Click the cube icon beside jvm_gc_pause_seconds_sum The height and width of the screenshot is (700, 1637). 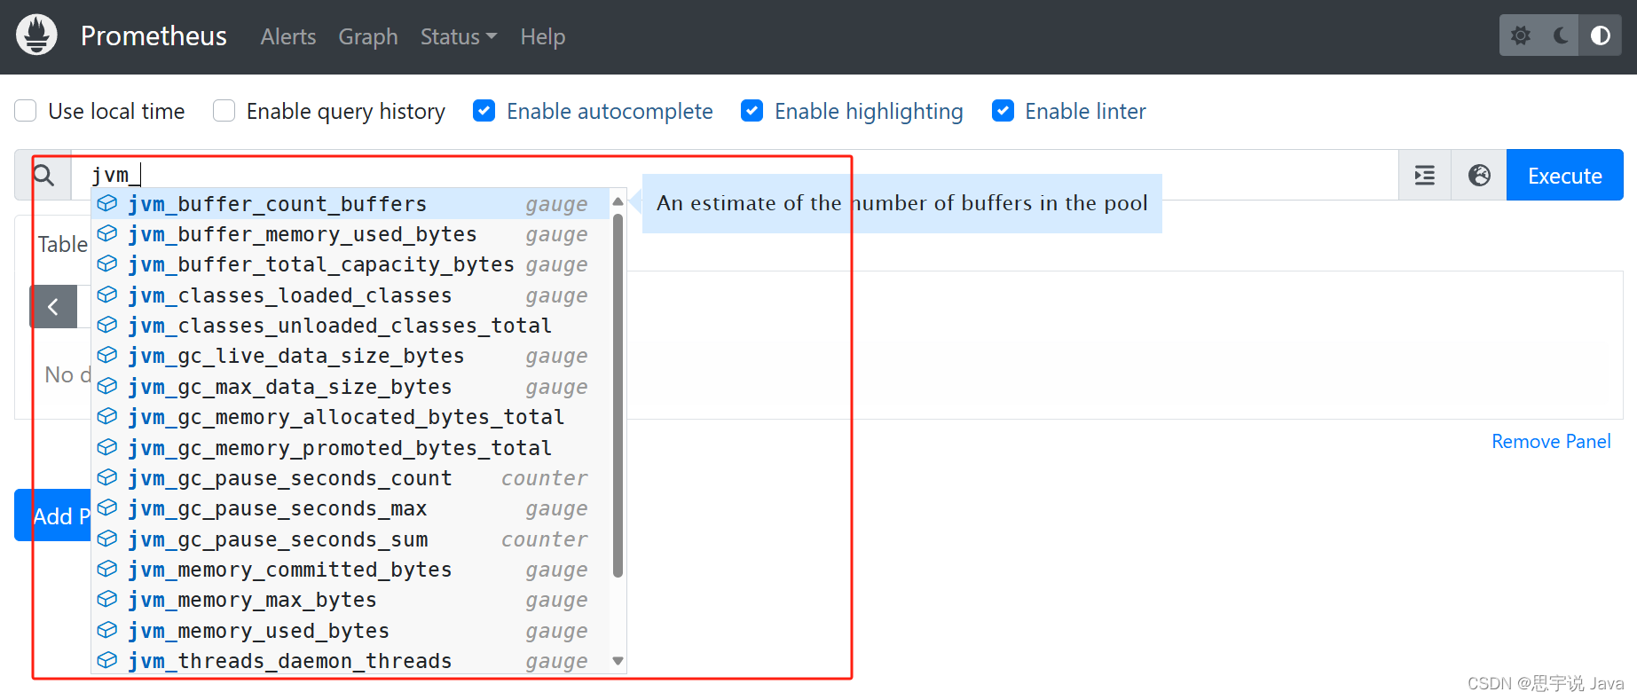107,539
